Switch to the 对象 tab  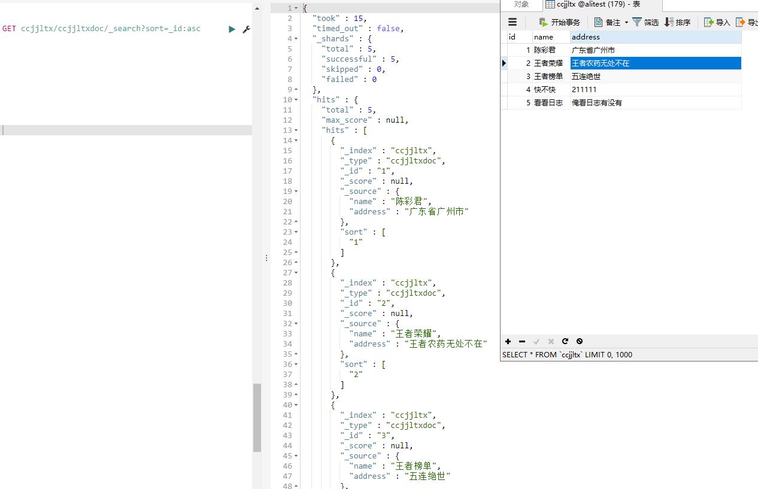pos(521,4)
